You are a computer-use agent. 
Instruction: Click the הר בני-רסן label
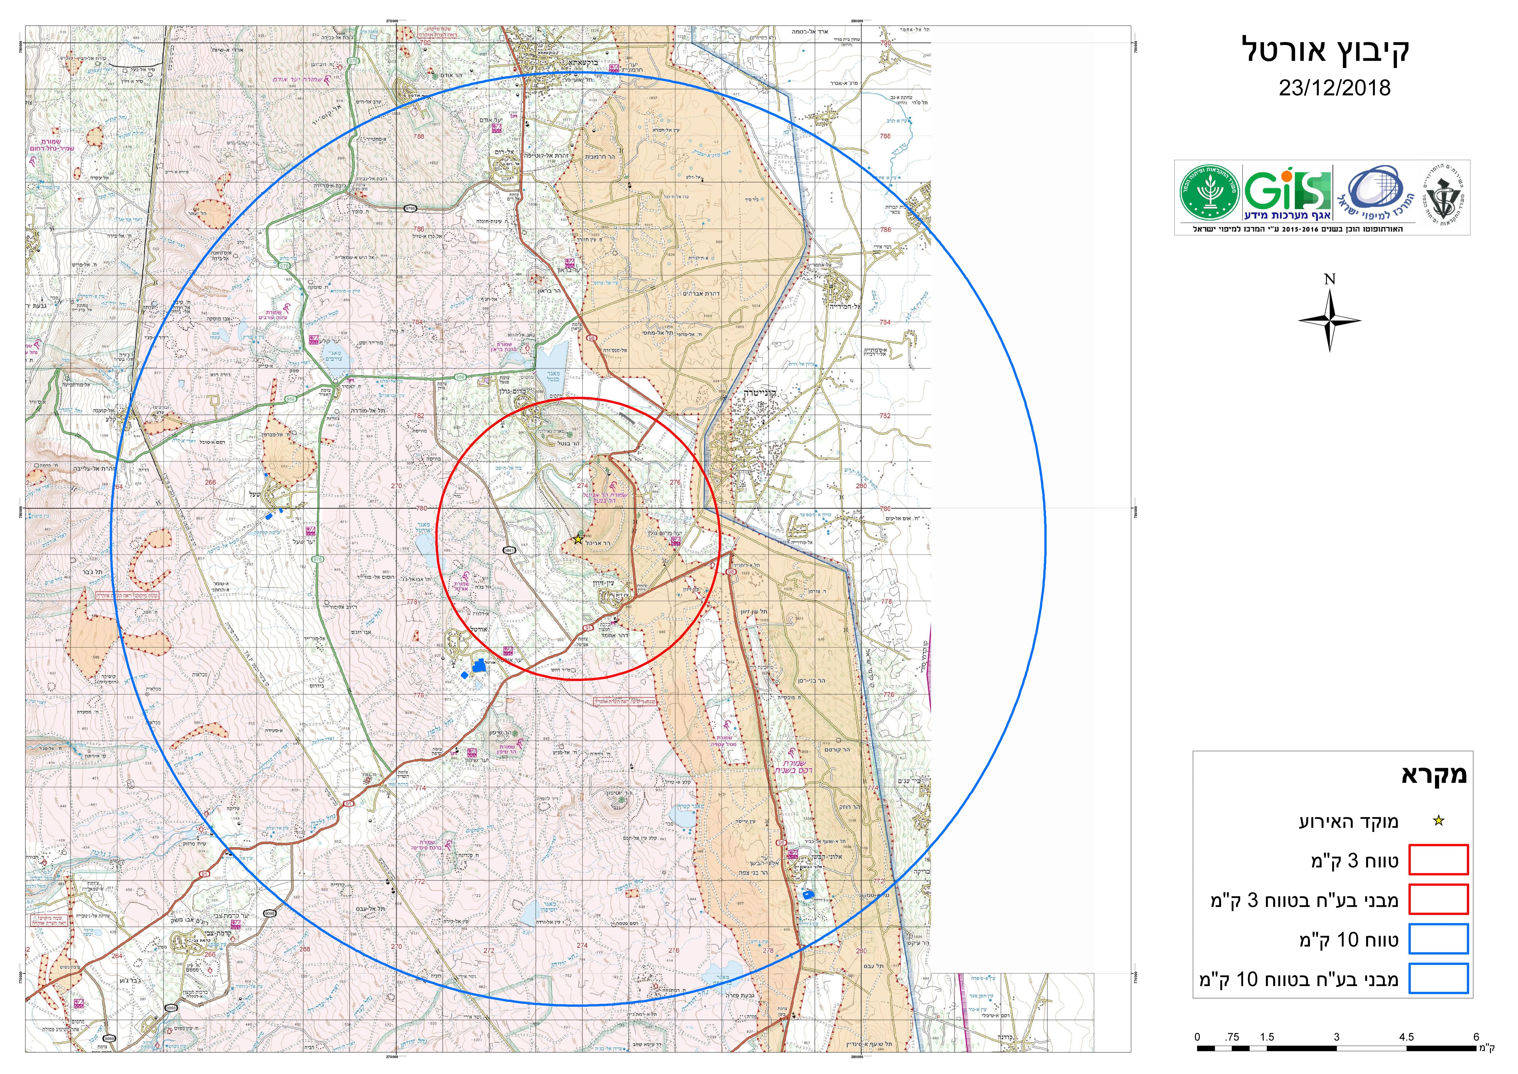point(812,680)
